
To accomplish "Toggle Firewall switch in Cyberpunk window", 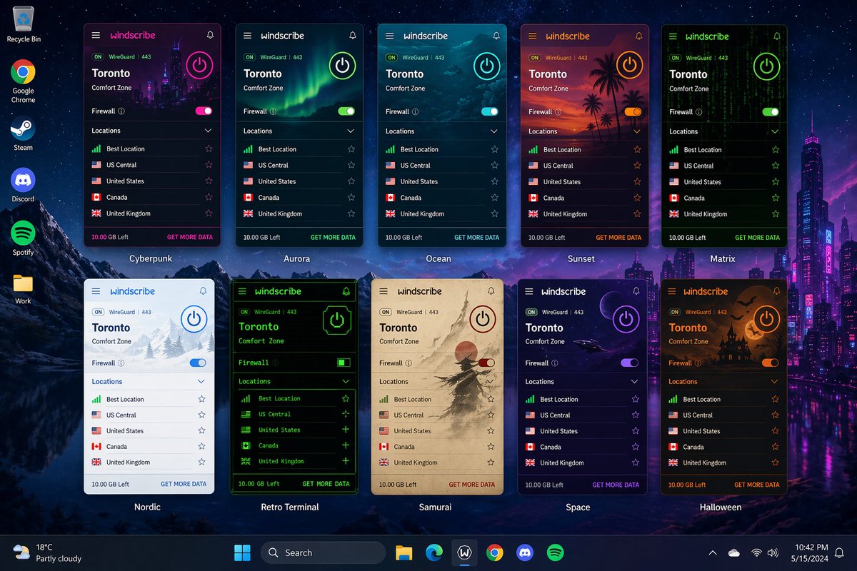I will coord(204,111).
